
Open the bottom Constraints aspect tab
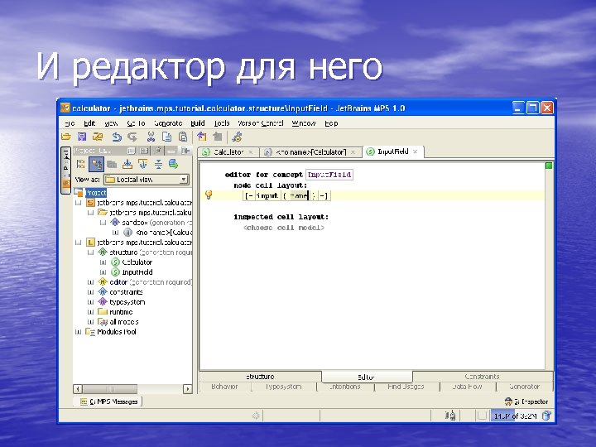(x=482, y=377)
